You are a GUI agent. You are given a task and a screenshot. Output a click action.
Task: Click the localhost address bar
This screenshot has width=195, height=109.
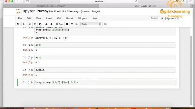coord(99,1)
